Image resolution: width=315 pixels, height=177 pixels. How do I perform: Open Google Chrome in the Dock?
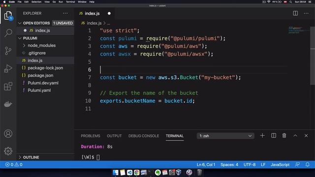137,173
